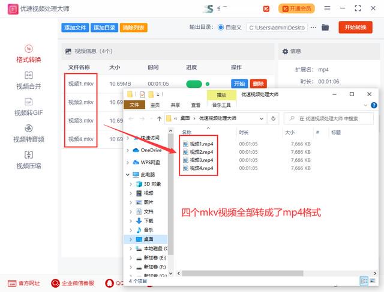Image resolution: width=384 pixels, height=292 pixels.
Task: Open the address bar history dropdown
Action: 262,119
